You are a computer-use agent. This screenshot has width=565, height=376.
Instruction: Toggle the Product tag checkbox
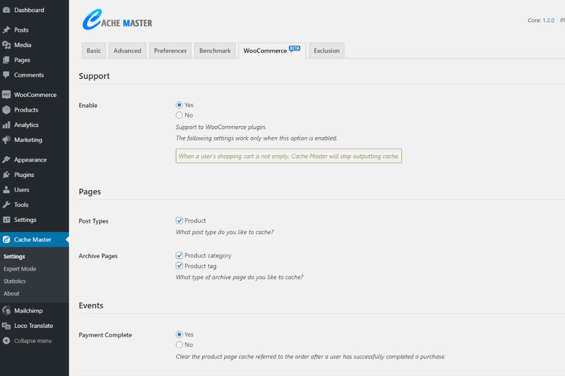(179, 266)
